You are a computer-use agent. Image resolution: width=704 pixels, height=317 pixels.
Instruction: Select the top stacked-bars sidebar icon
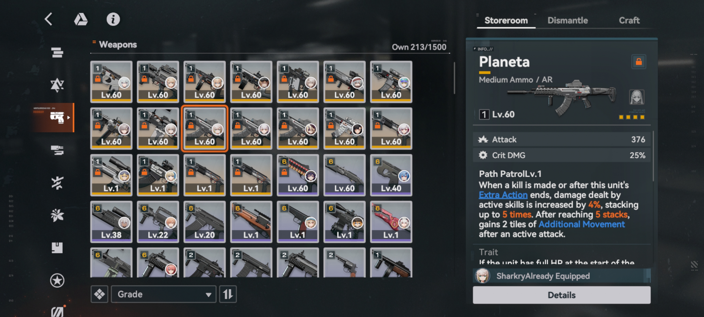(x=57, y=52)
